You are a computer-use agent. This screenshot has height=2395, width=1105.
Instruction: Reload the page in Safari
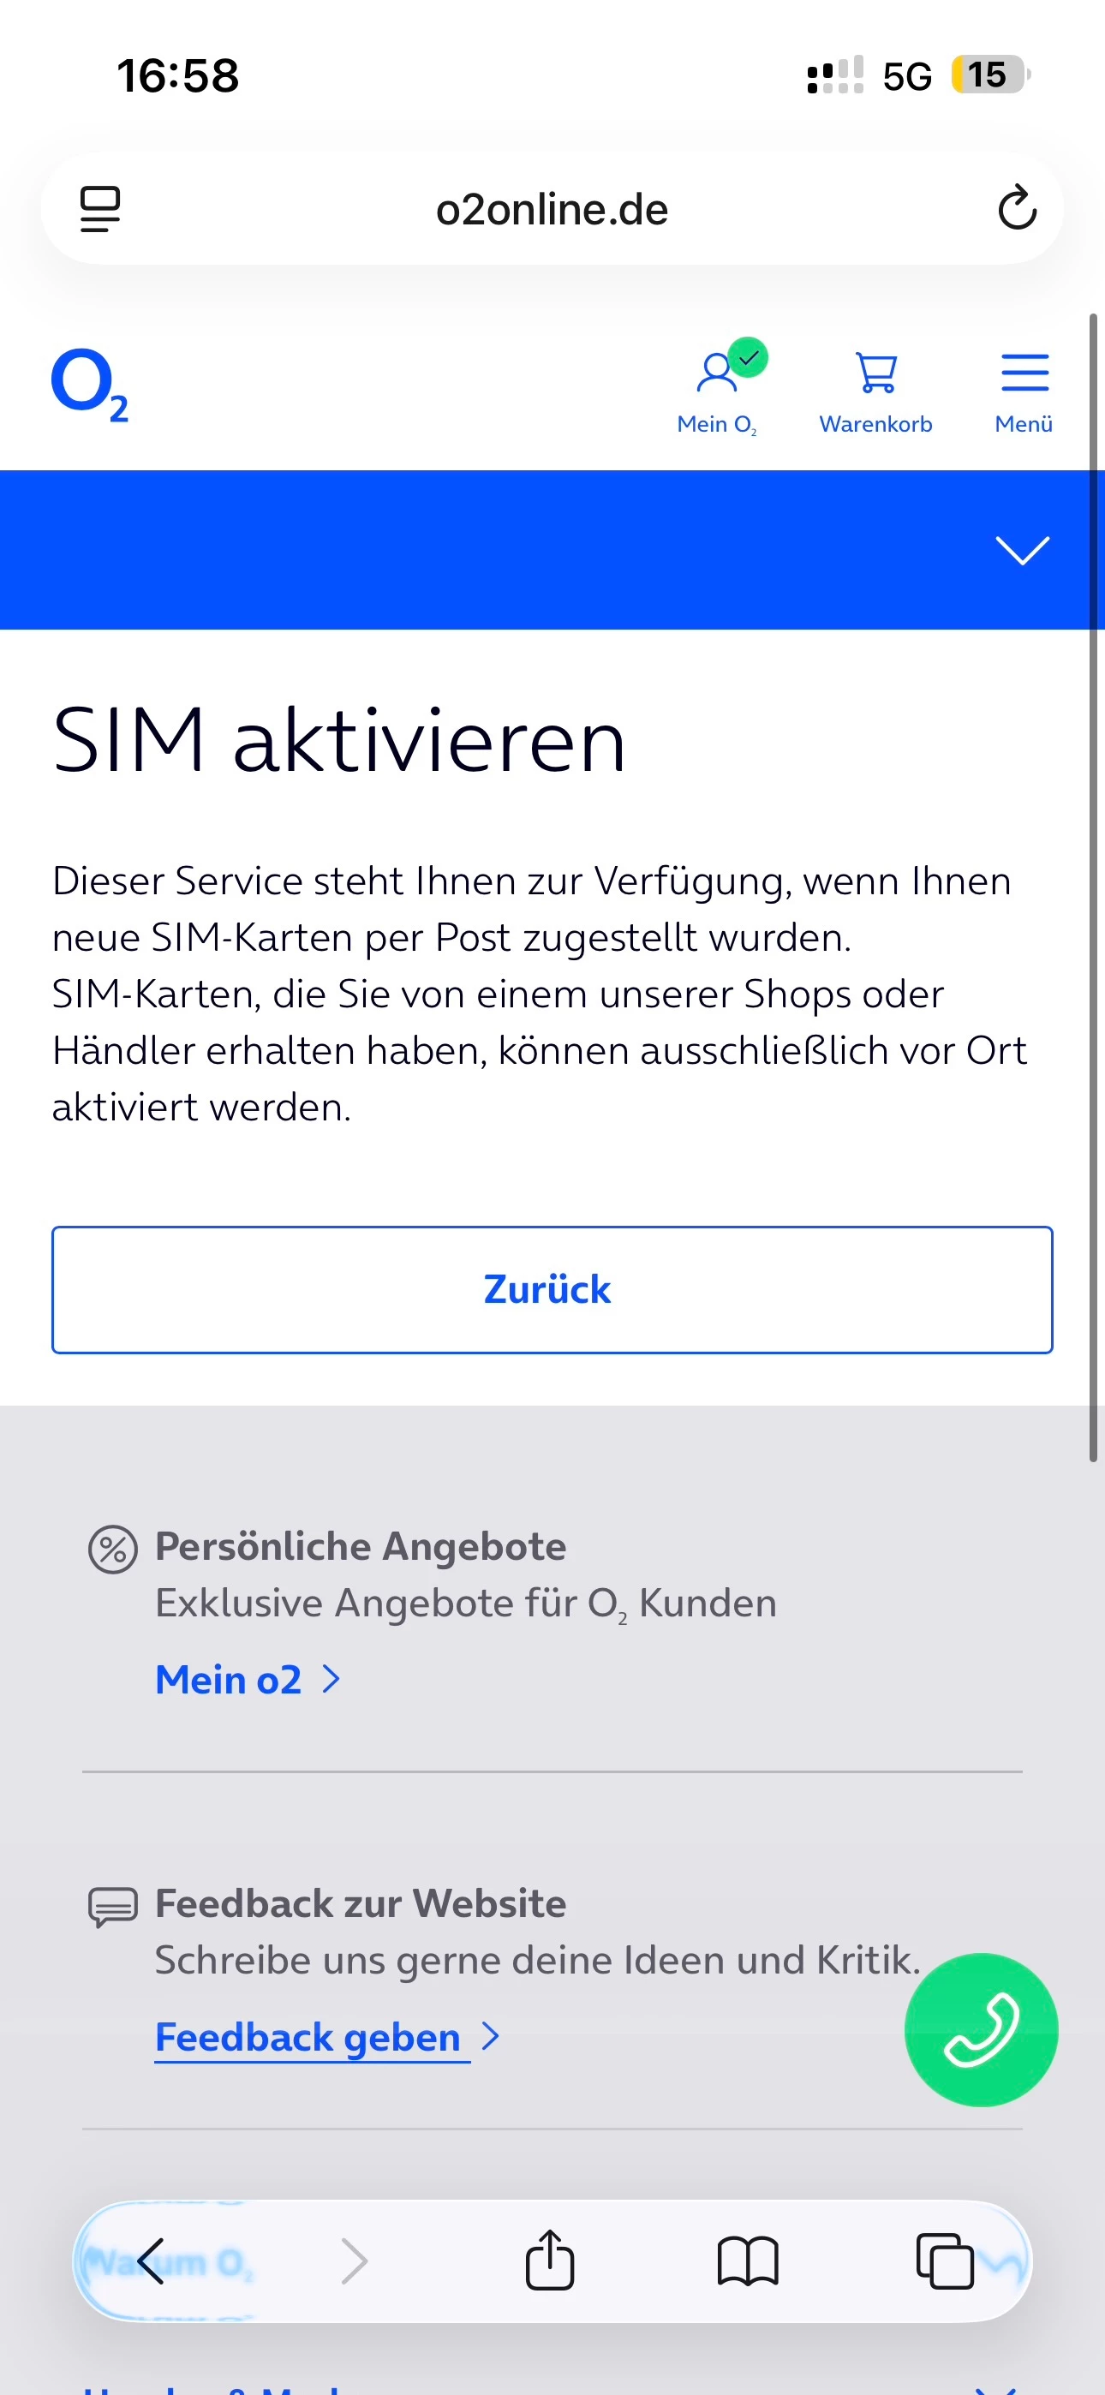(x=1017, y=208)
